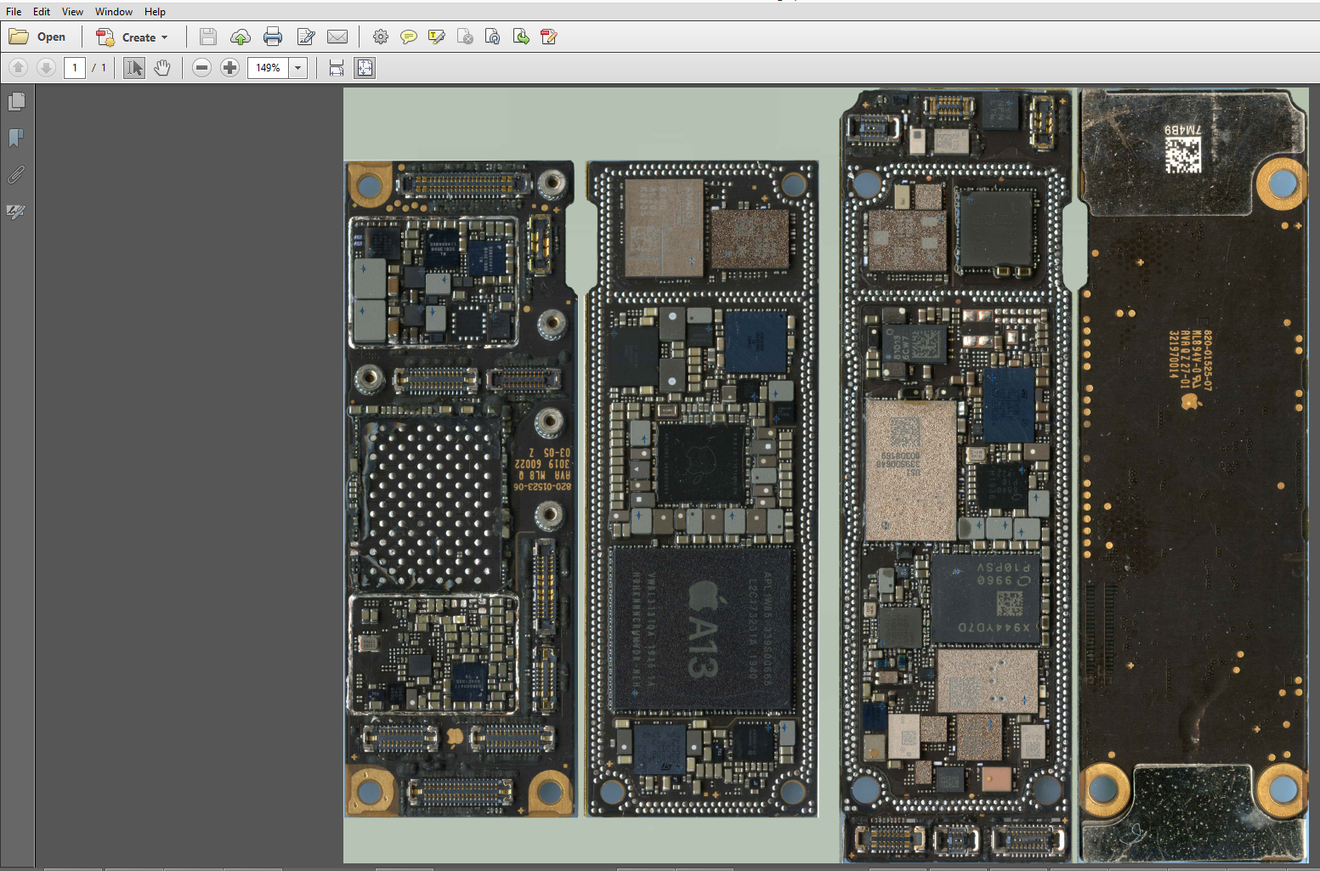
Task: Click the zoom out minus button
Action: pos(201,68)
